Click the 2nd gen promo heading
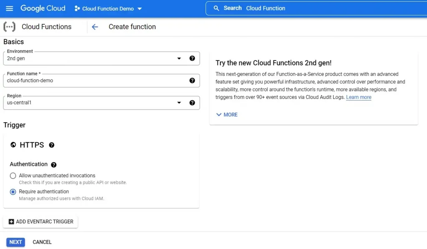 274,63
